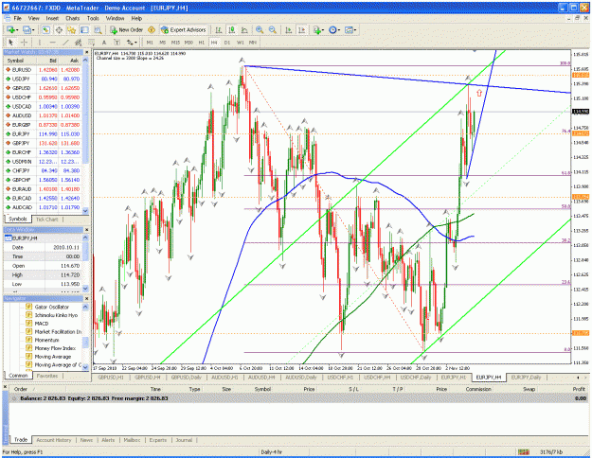Click the yellow MetaEditor icon

coord(152,29)
